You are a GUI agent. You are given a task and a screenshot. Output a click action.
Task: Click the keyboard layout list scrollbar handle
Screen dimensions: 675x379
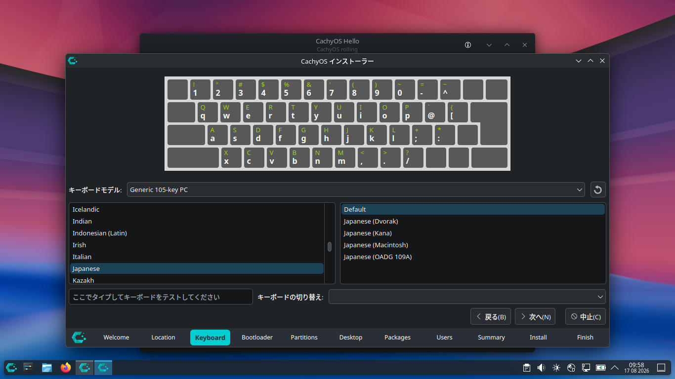pos(330,247)
